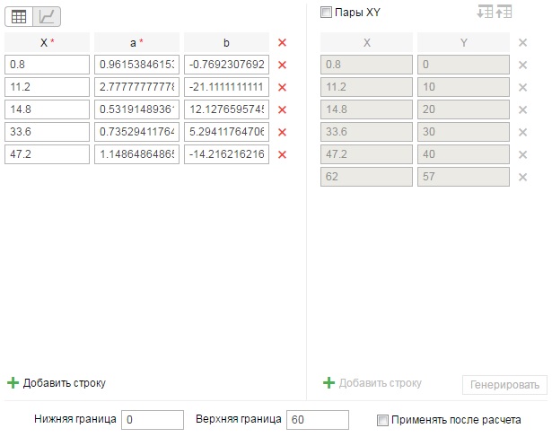Switch to the table view icon

[18, 16]
